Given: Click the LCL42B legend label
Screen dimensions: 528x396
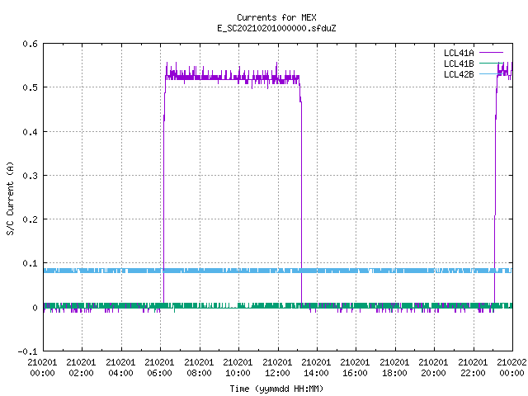Looking at the screenshot, I should pyautogui.click(x=459, y=74).
